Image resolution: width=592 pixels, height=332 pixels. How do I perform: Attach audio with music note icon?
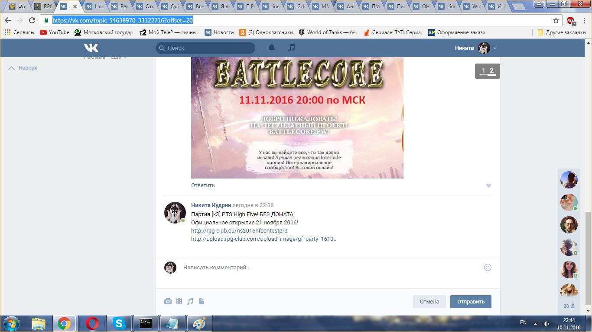click(x=190, y=301)
